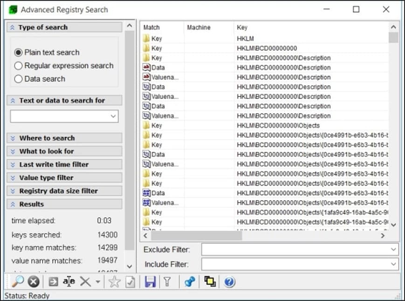Screen dimensions: 405x301
Task: Click the copy results icon
Action: point(209,281)
